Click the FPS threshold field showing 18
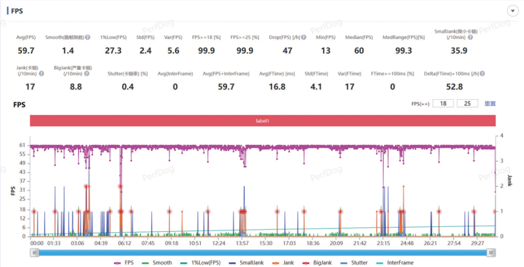 click(443, 104)
